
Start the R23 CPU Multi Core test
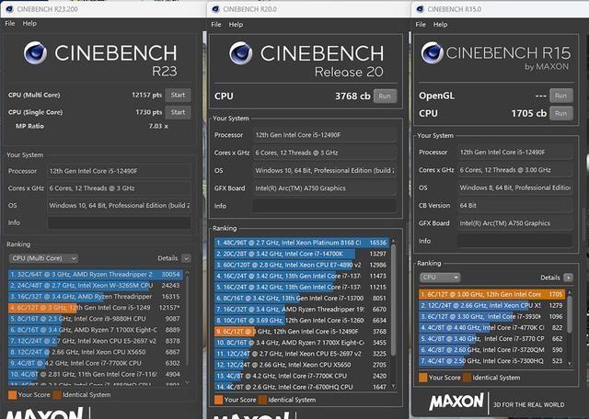[x=178, y=95]
